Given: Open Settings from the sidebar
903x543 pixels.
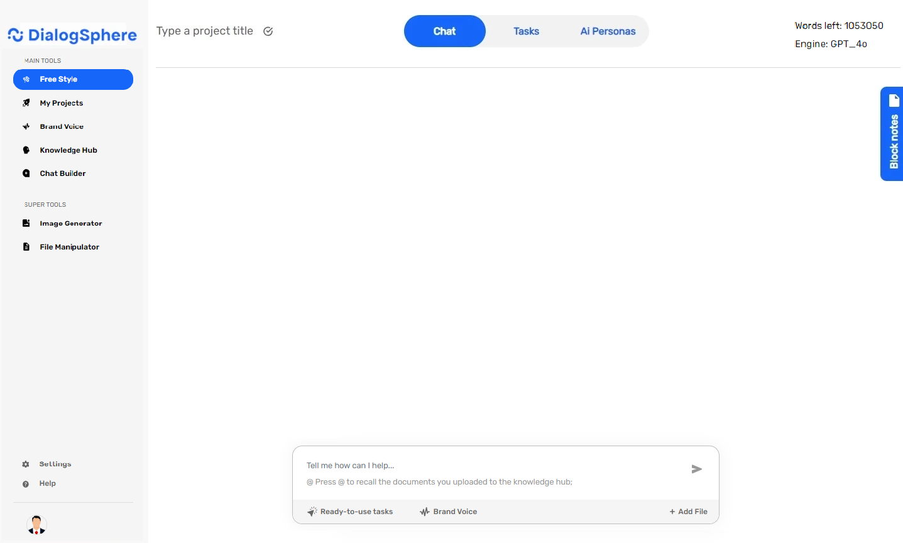Looking at the screenshot, I should click(x=55, y=464).
